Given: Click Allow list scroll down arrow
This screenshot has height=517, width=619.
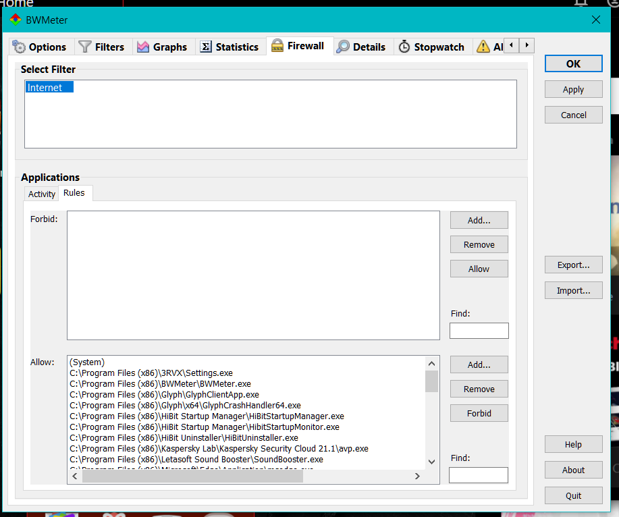Looking at the screenshot, I should [431, 462].
